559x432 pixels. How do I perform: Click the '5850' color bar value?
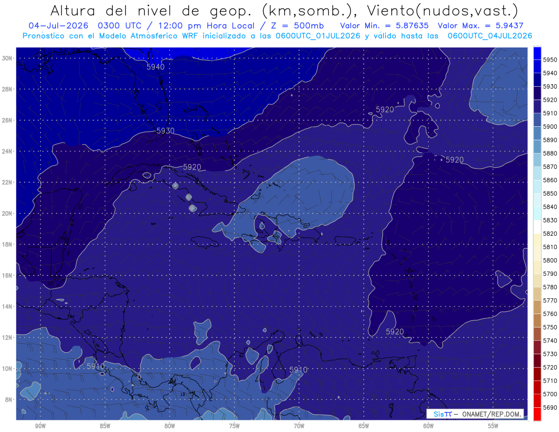pos(550,193)
